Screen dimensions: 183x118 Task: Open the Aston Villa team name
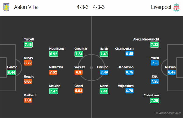26,7
